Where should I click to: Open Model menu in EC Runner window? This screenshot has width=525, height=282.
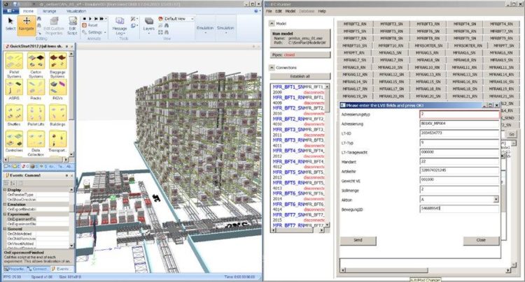tap(290, 11)
